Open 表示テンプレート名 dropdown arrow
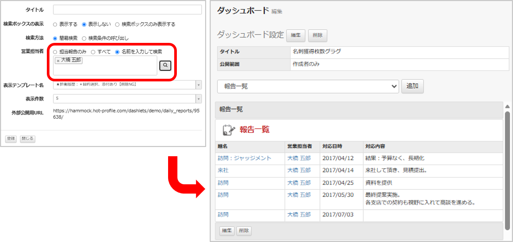The width and height of the screenshot is (513, 242). pyautogui.click(x=199, y=85)
